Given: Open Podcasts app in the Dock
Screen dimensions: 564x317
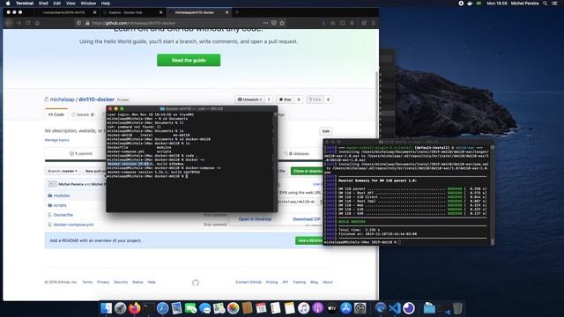Looking at the screenshot, I should click(317, 308).
